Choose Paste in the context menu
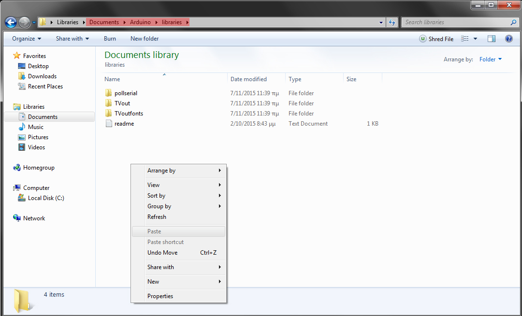 tap(179, 231)
